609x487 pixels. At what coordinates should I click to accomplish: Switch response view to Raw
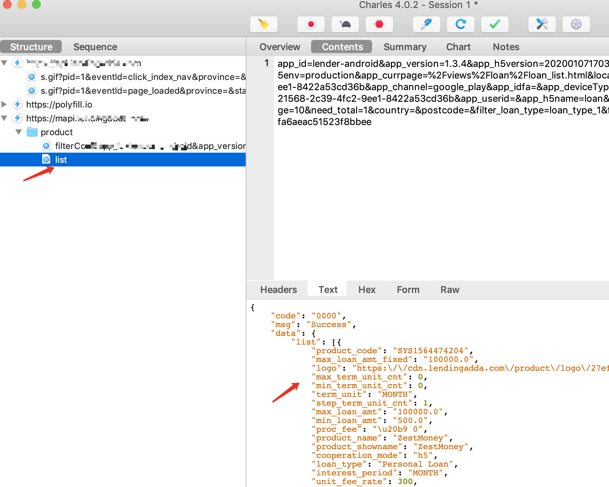pyautogui.click(x=450, y=290)
